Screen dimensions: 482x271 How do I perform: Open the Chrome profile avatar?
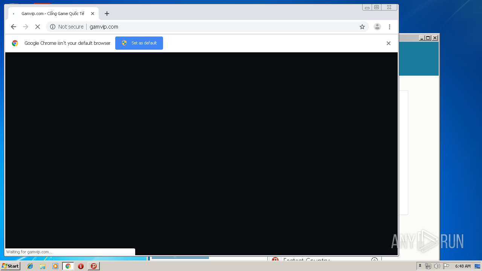click(x=377, y=27)
